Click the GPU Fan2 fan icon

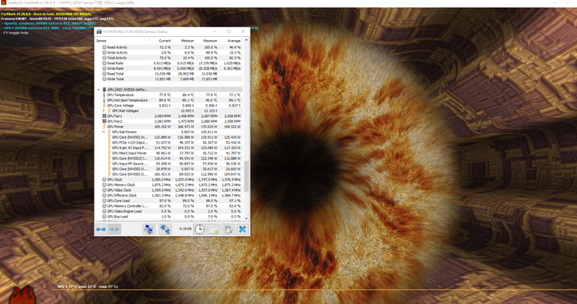[104, 121]
